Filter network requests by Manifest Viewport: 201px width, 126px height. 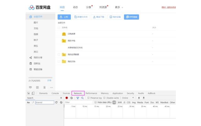coord(164,102)
